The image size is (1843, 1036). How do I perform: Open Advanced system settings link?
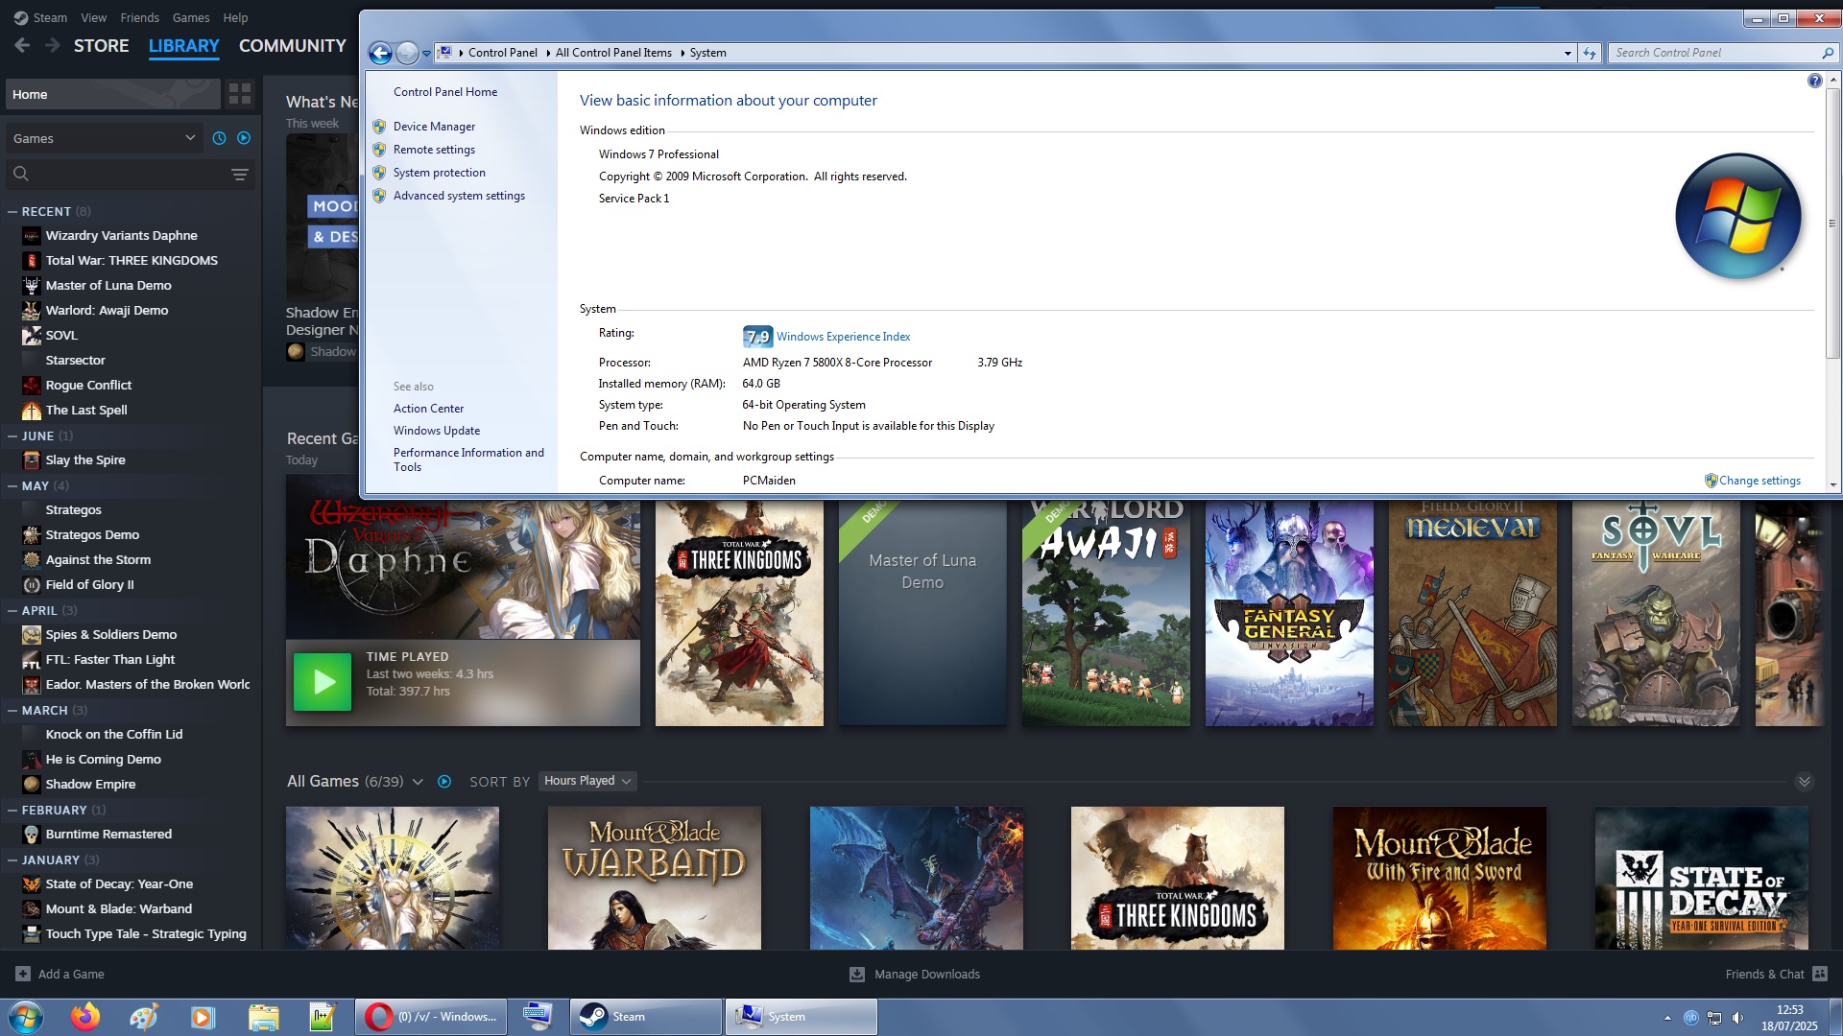click(459, 196)
